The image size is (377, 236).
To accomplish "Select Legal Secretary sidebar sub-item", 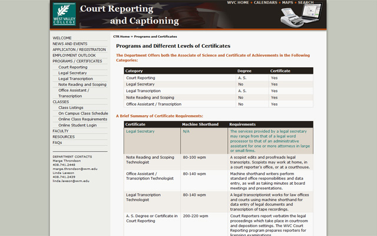I will point(72,73).
